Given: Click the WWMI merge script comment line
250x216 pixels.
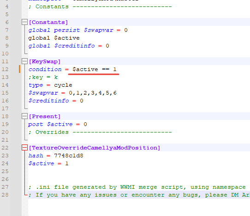Looking at the screenshot, I should 137,187.
